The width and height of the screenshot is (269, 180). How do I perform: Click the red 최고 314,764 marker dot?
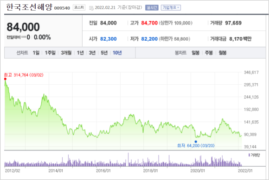5,79
